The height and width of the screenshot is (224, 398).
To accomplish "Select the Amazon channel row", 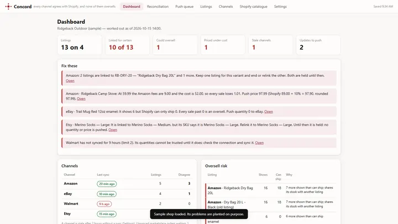I will pos(127,184).
